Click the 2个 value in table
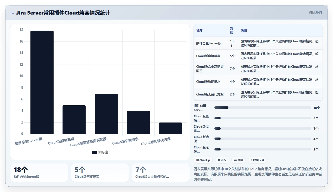The height and width of the screenshot is (192, 333). (x=232, y=94)
